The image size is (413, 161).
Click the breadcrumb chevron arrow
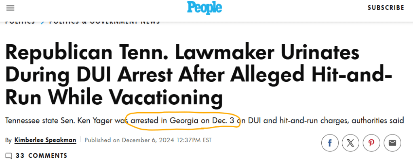click(42, 22)
